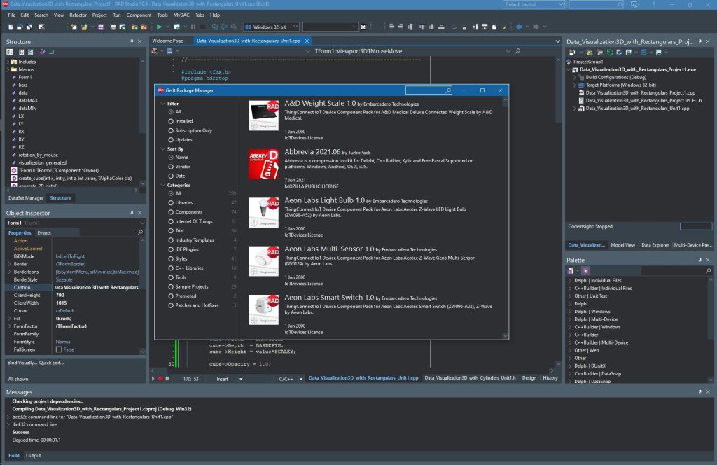
Task: Click the Palette search magnifier icon
Action: click(709, 271)
